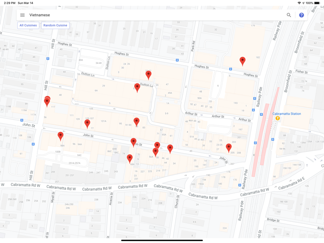Viewport: 324px width, 243px height.
Task: Tap the red pin near 77 John St
Action: point(87,124)
